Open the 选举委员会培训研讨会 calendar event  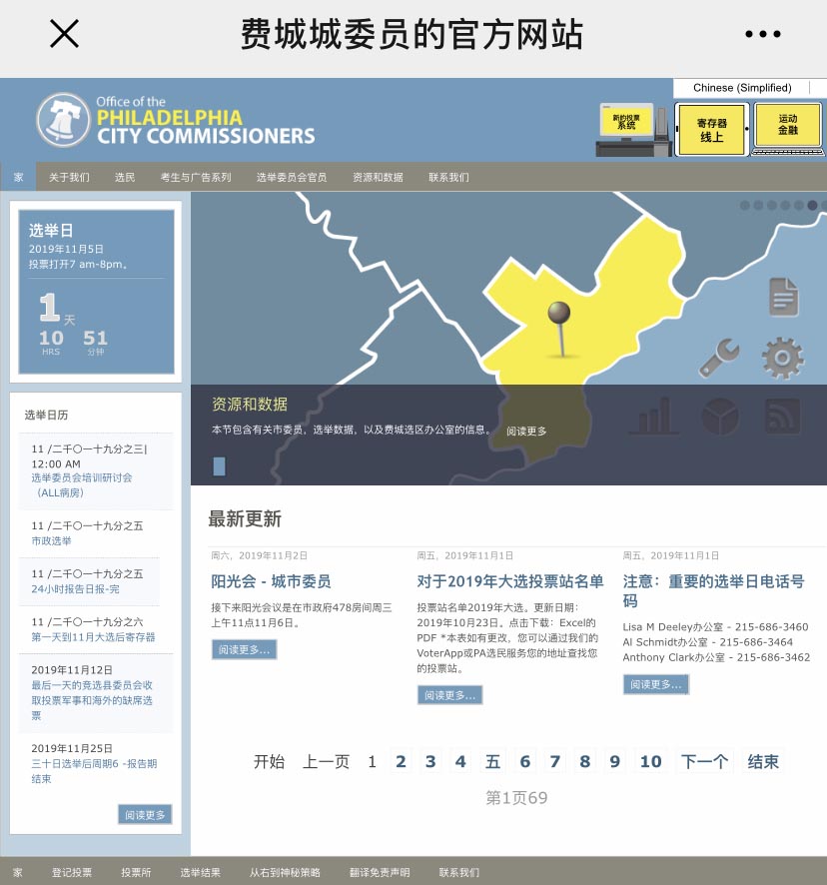[x=82, y=484]
